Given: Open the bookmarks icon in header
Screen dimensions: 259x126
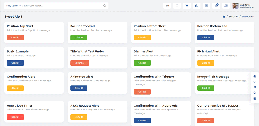Looking at the screenshot, I should 207,6.
